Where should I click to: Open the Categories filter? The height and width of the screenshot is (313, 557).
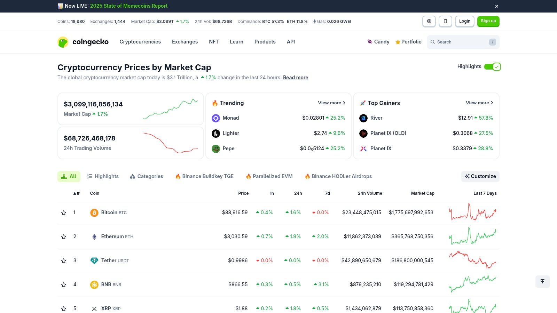click(146, 176)
